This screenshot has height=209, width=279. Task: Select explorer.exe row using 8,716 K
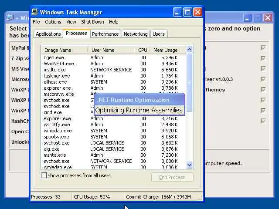[113, 118]
